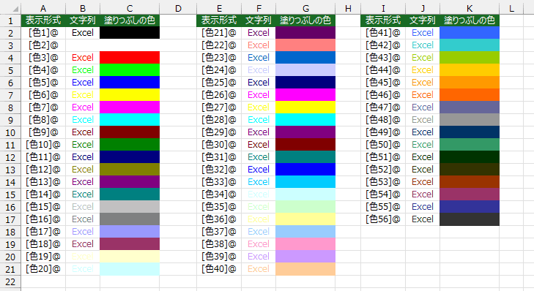Select the blue Excel text in row 6
534x291 pixels.
(x=83, y=83)
